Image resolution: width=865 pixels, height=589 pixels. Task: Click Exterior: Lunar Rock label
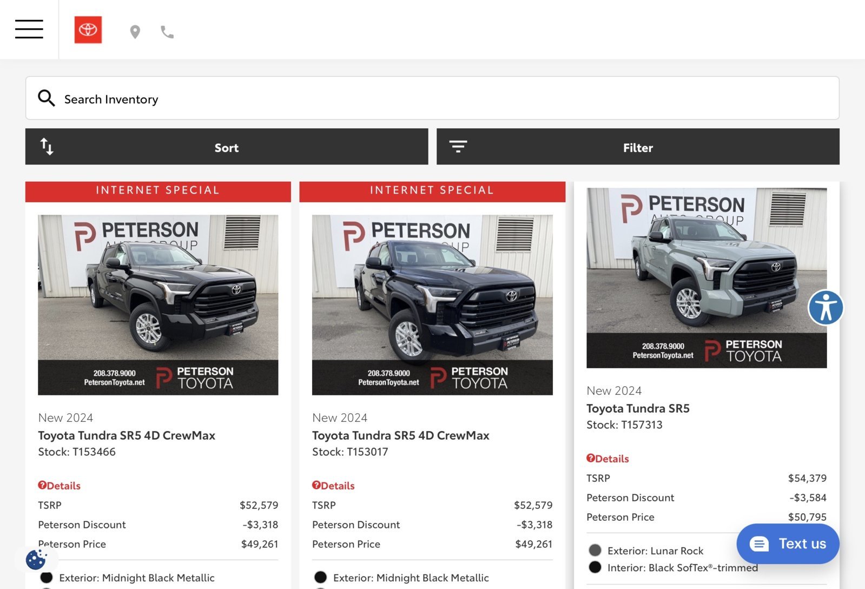[x=656, y=551]
